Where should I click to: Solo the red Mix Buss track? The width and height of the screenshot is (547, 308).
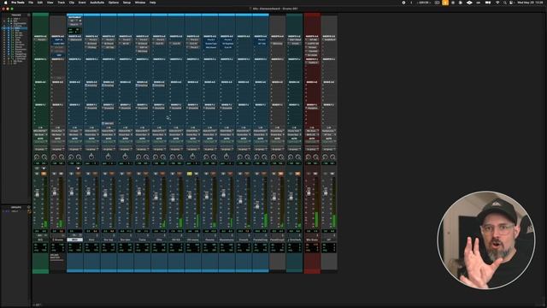pyautogui.click(x=308, y=174)
